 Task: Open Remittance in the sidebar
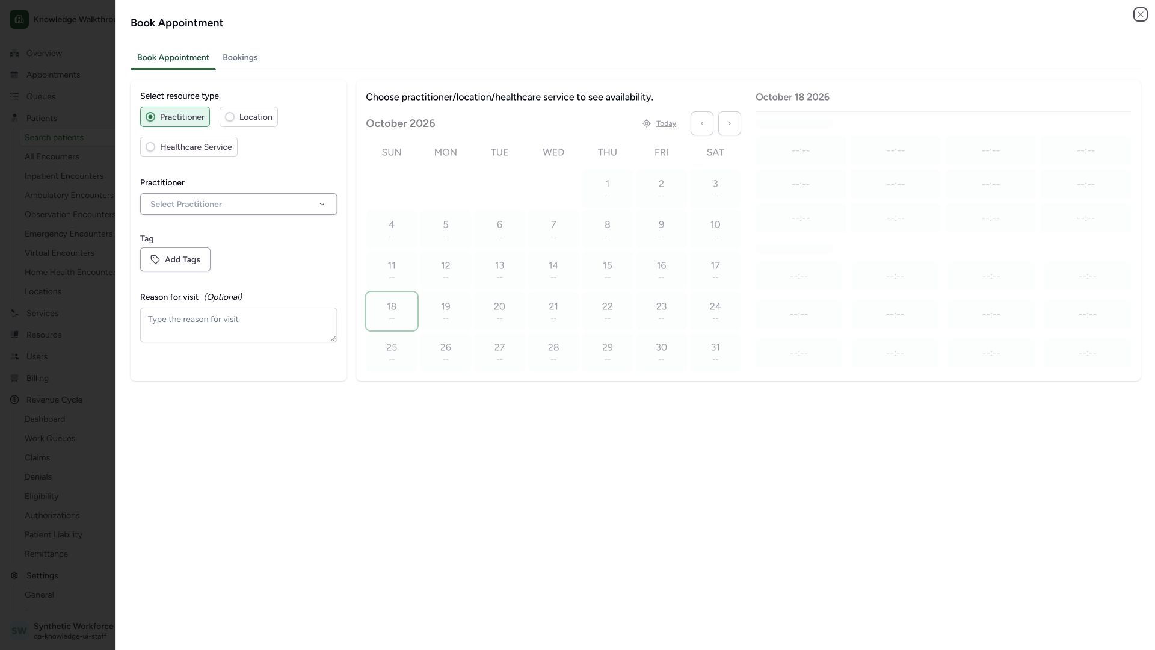pyautogui.click(x=46, y=554)
